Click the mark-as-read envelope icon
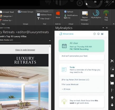The image size is (115, 110). click(112, 76)
